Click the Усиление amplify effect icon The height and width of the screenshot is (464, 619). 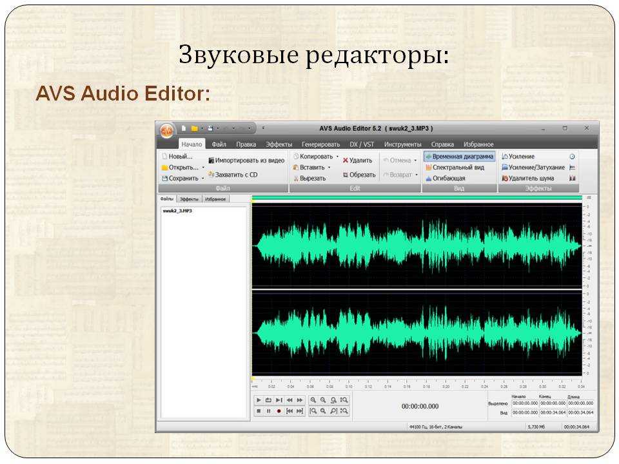504,157
